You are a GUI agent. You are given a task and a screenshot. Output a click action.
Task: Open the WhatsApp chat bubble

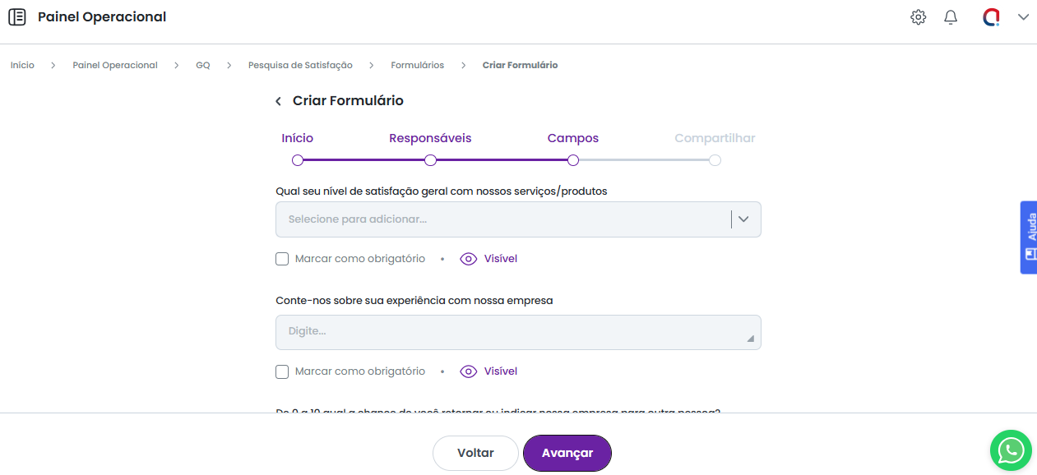pyautogui.click(x=1010, y=450)
